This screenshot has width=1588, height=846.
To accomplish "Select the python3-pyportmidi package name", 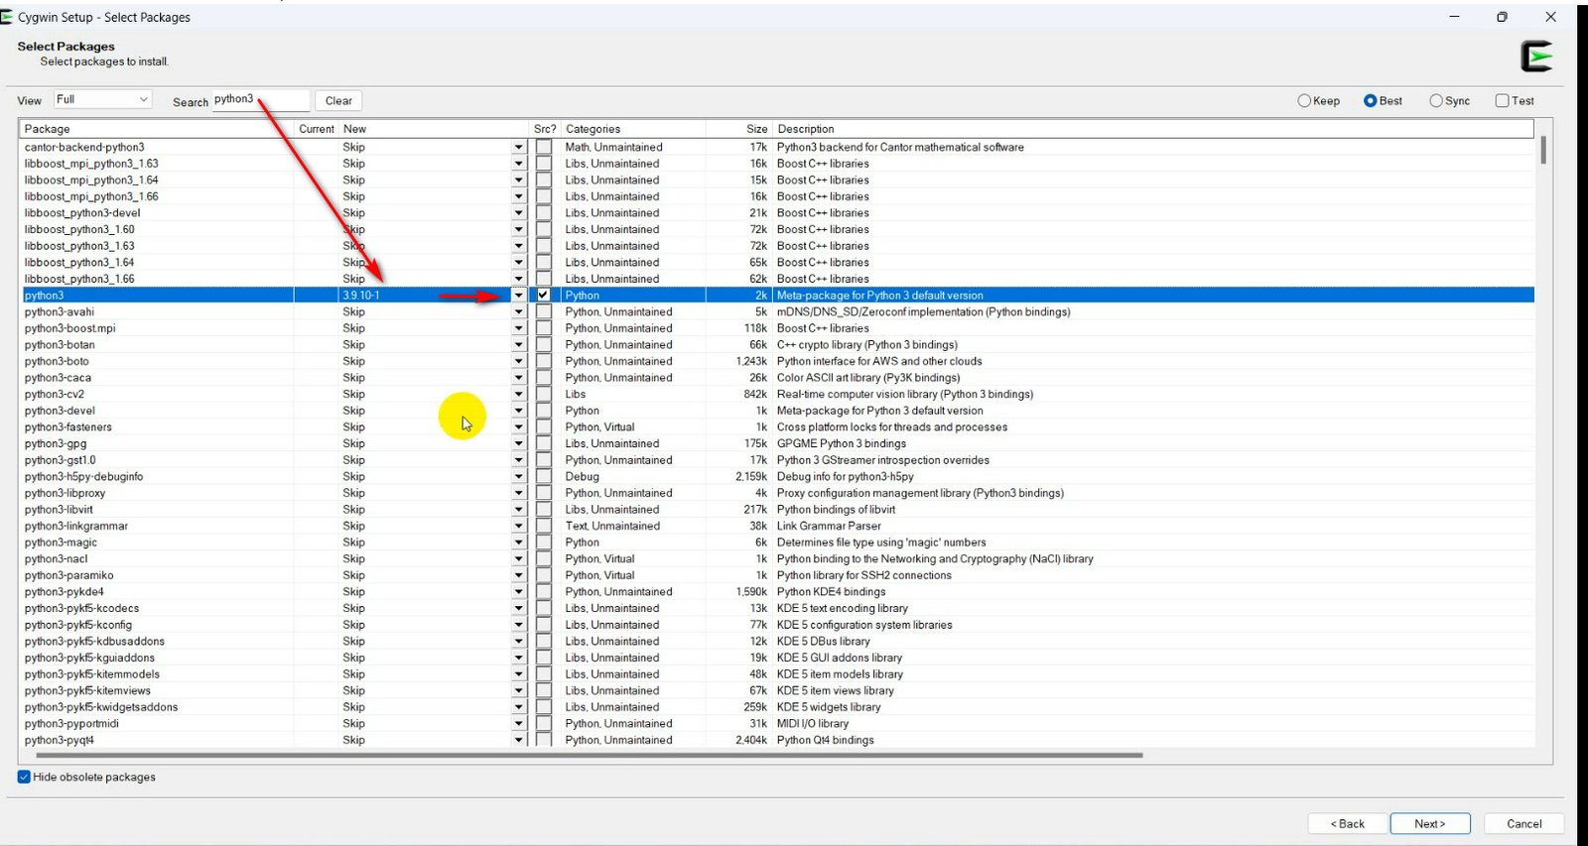I will 71,724.
